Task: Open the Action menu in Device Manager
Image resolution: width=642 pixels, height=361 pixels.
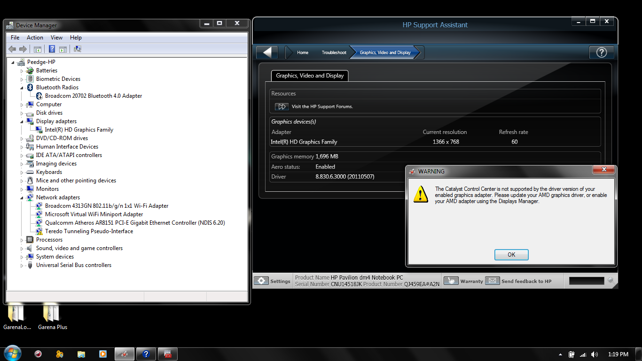Action: (35, 37)
